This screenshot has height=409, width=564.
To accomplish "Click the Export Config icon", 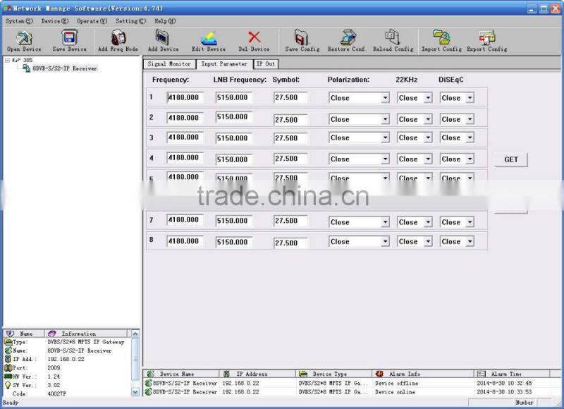I will (x=486, y=40).
